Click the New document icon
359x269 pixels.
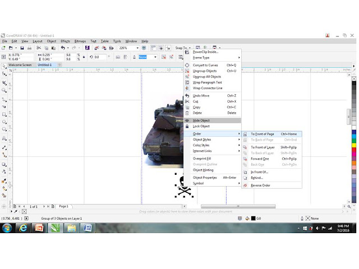pyautogui.click(x=3, y=48)
